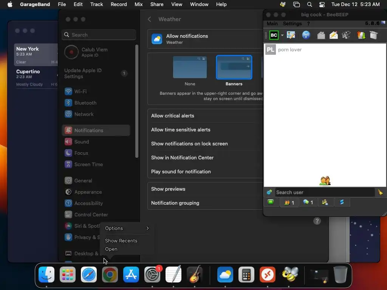The image size is (387, 290).
Task: Open Calub Viem Apple ID entry
Action: click(96, 52)
